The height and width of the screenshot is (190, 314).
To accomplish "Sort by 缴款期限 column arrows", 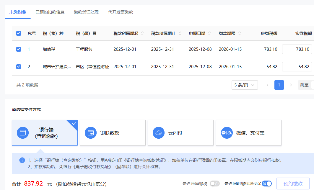I will coord(240,33).
